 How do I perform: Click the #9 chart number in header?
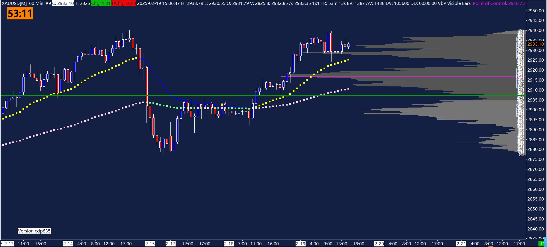click(x=48, y=3)
